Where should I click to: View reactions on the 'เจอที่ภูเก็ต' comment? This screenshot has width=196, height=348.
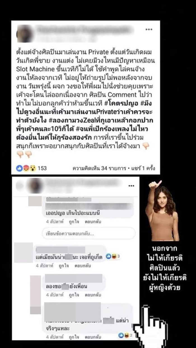[x=113, y=256]
